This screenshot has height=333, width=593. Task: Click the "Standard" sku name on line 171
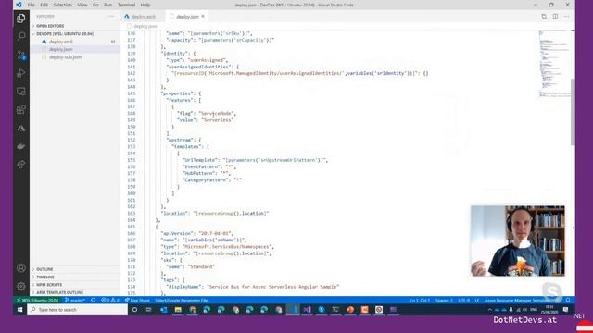point(201,266)
